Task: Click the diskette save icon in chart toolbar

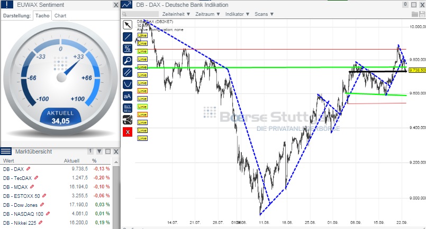Action: click(422, 14)
